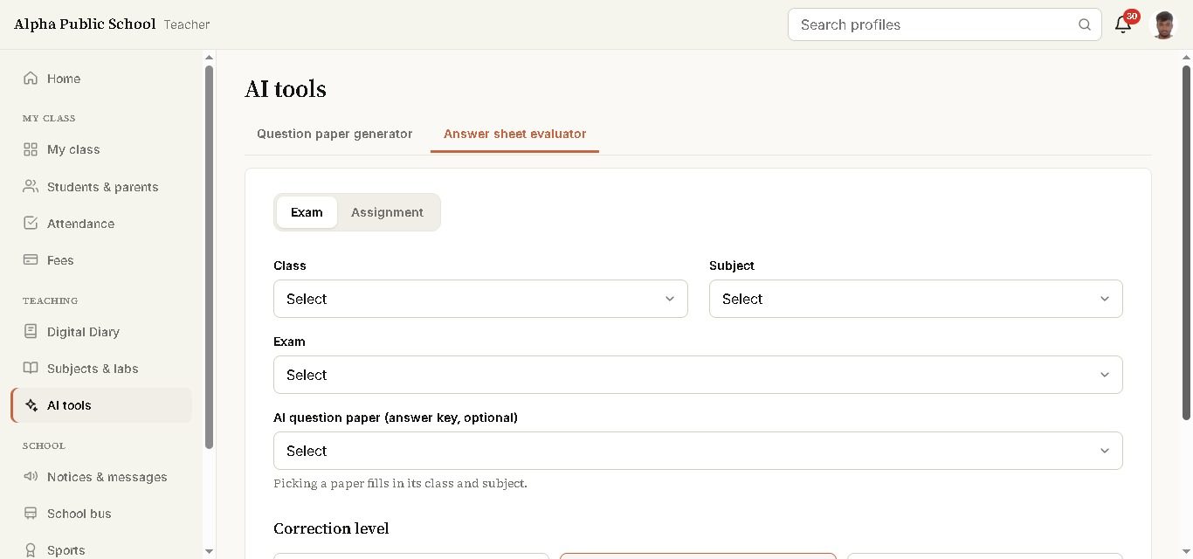Open the Class dropdown
Viewport: 1193px width, 559px height.
tap(480, 299)
